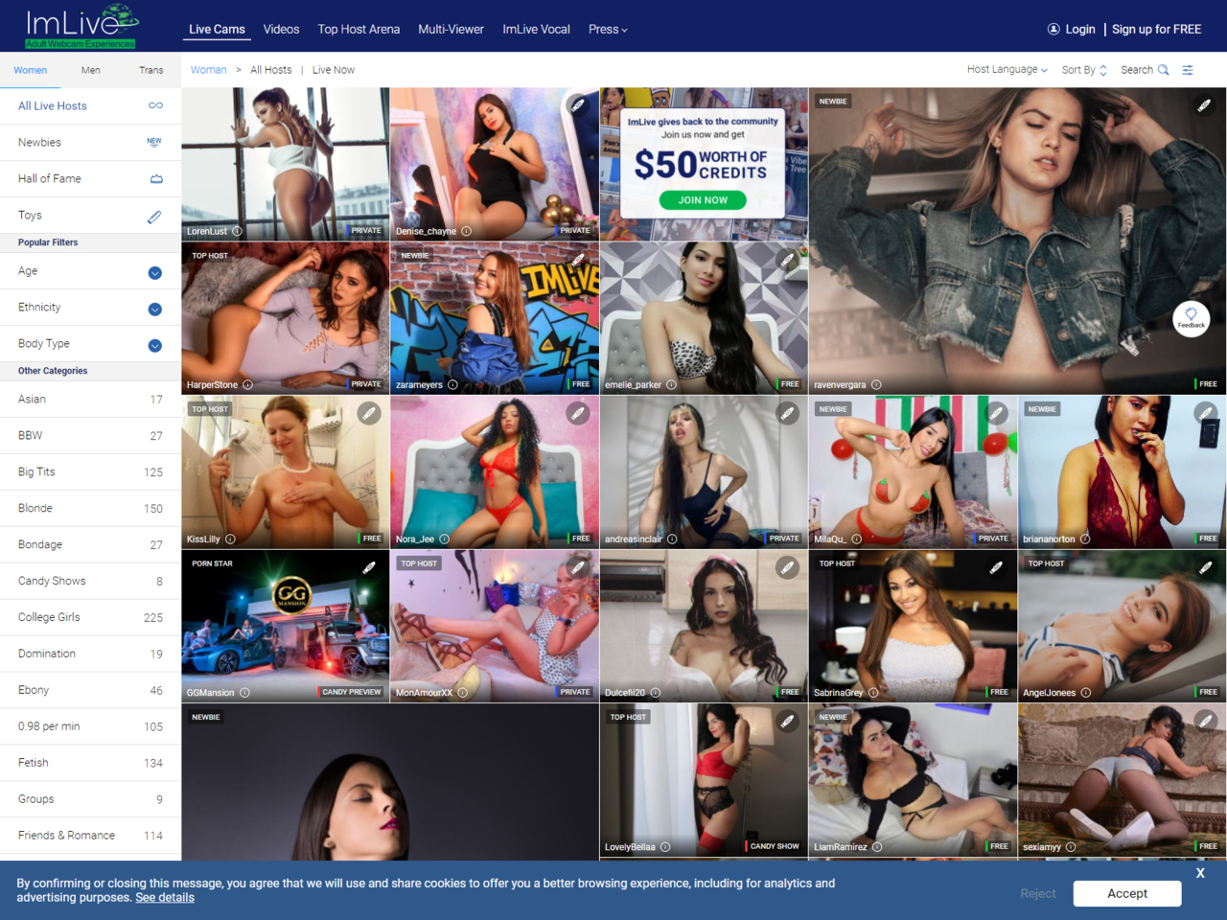Open info icon next to emelie_parker
The image size is (1227, 920).
(671, 385)
